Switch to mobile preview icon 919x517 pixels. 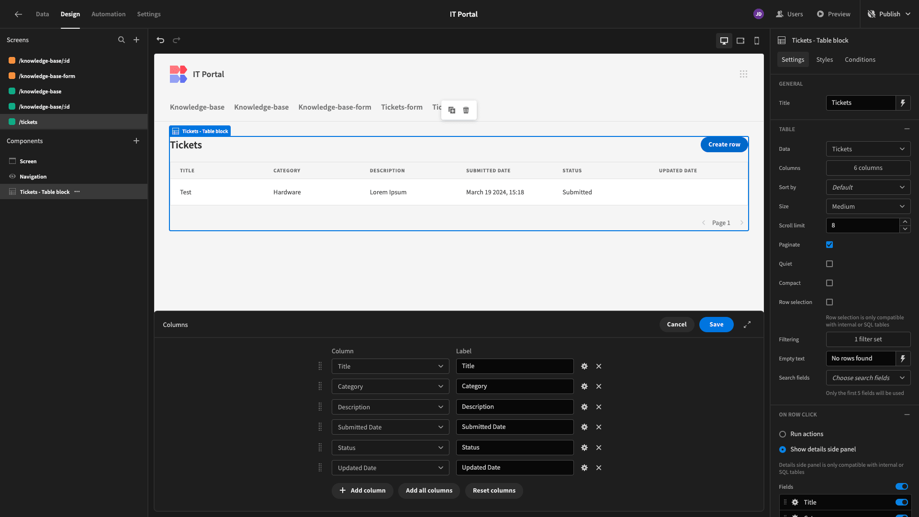[x=757, y=41]
